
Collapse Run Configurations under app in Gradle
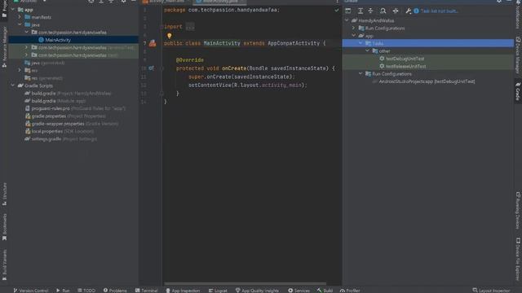click(361, 74)
